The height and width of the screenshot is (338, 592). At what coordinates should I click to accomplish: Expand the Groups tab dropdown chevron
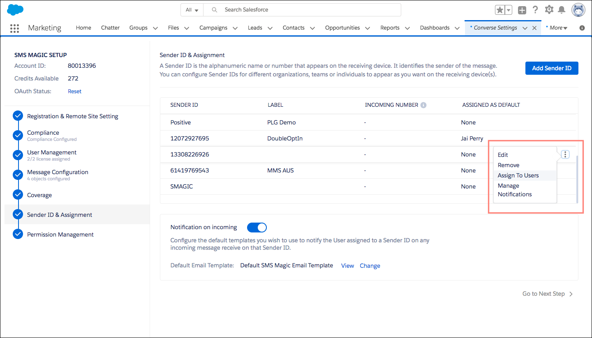tap(155, 28)
